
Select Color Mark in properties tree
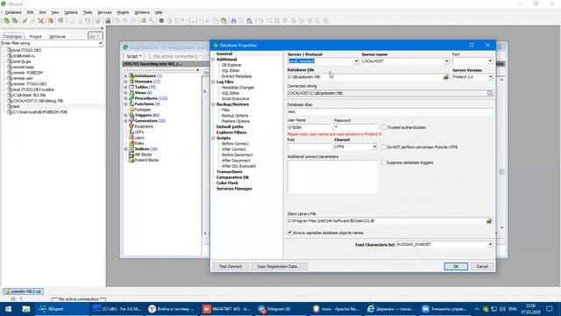(x=227, y=183)
